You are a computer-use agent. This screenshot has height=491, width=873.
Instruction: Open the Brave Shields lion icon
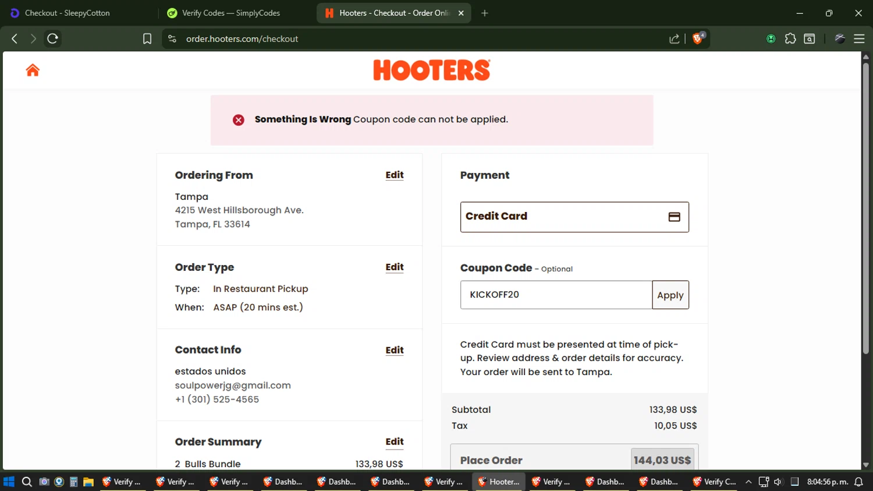[698, 38]
